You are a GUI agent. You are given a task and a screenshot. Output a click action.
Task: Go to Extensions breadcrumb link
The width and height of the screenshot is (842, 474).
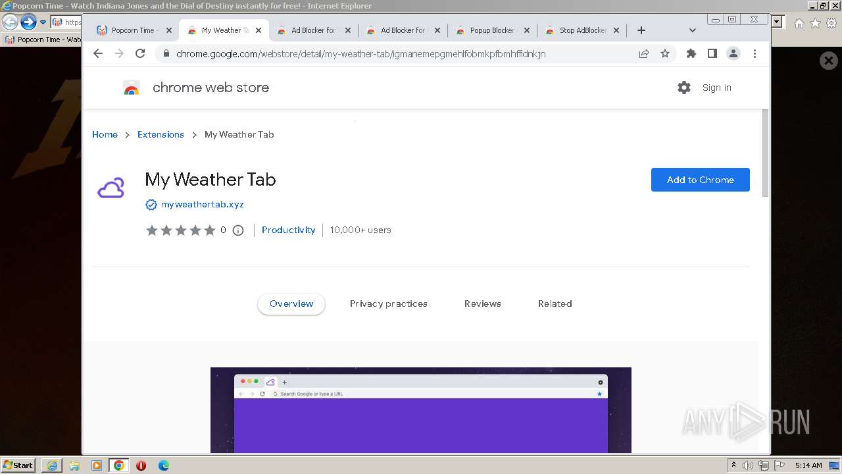coord(161,134)
